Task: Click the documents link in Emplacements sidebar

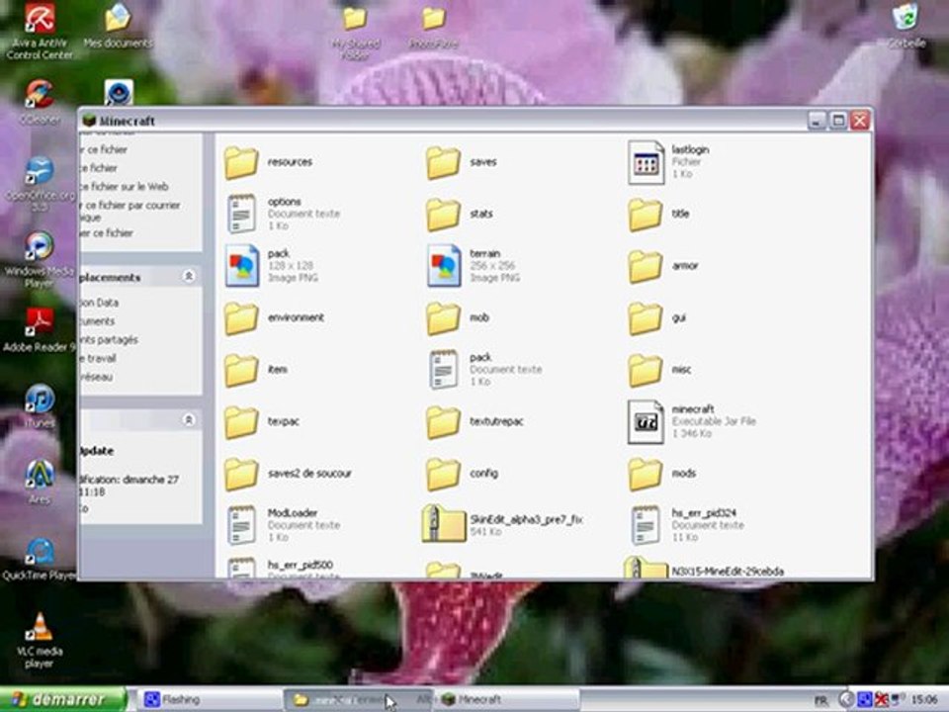Action: pos(98,320)
